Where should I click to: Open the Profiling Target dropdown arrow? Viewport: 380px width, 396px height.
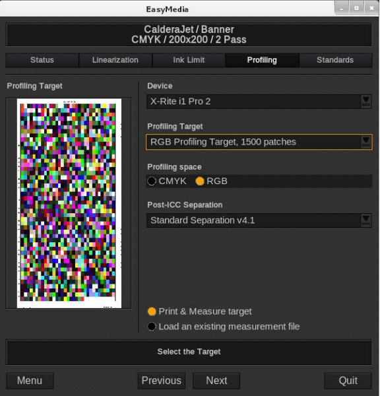(366, 142)
